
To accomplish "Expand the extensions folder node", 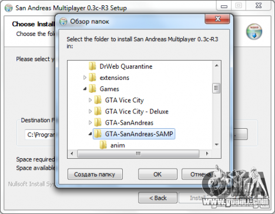I will point(85,78).
